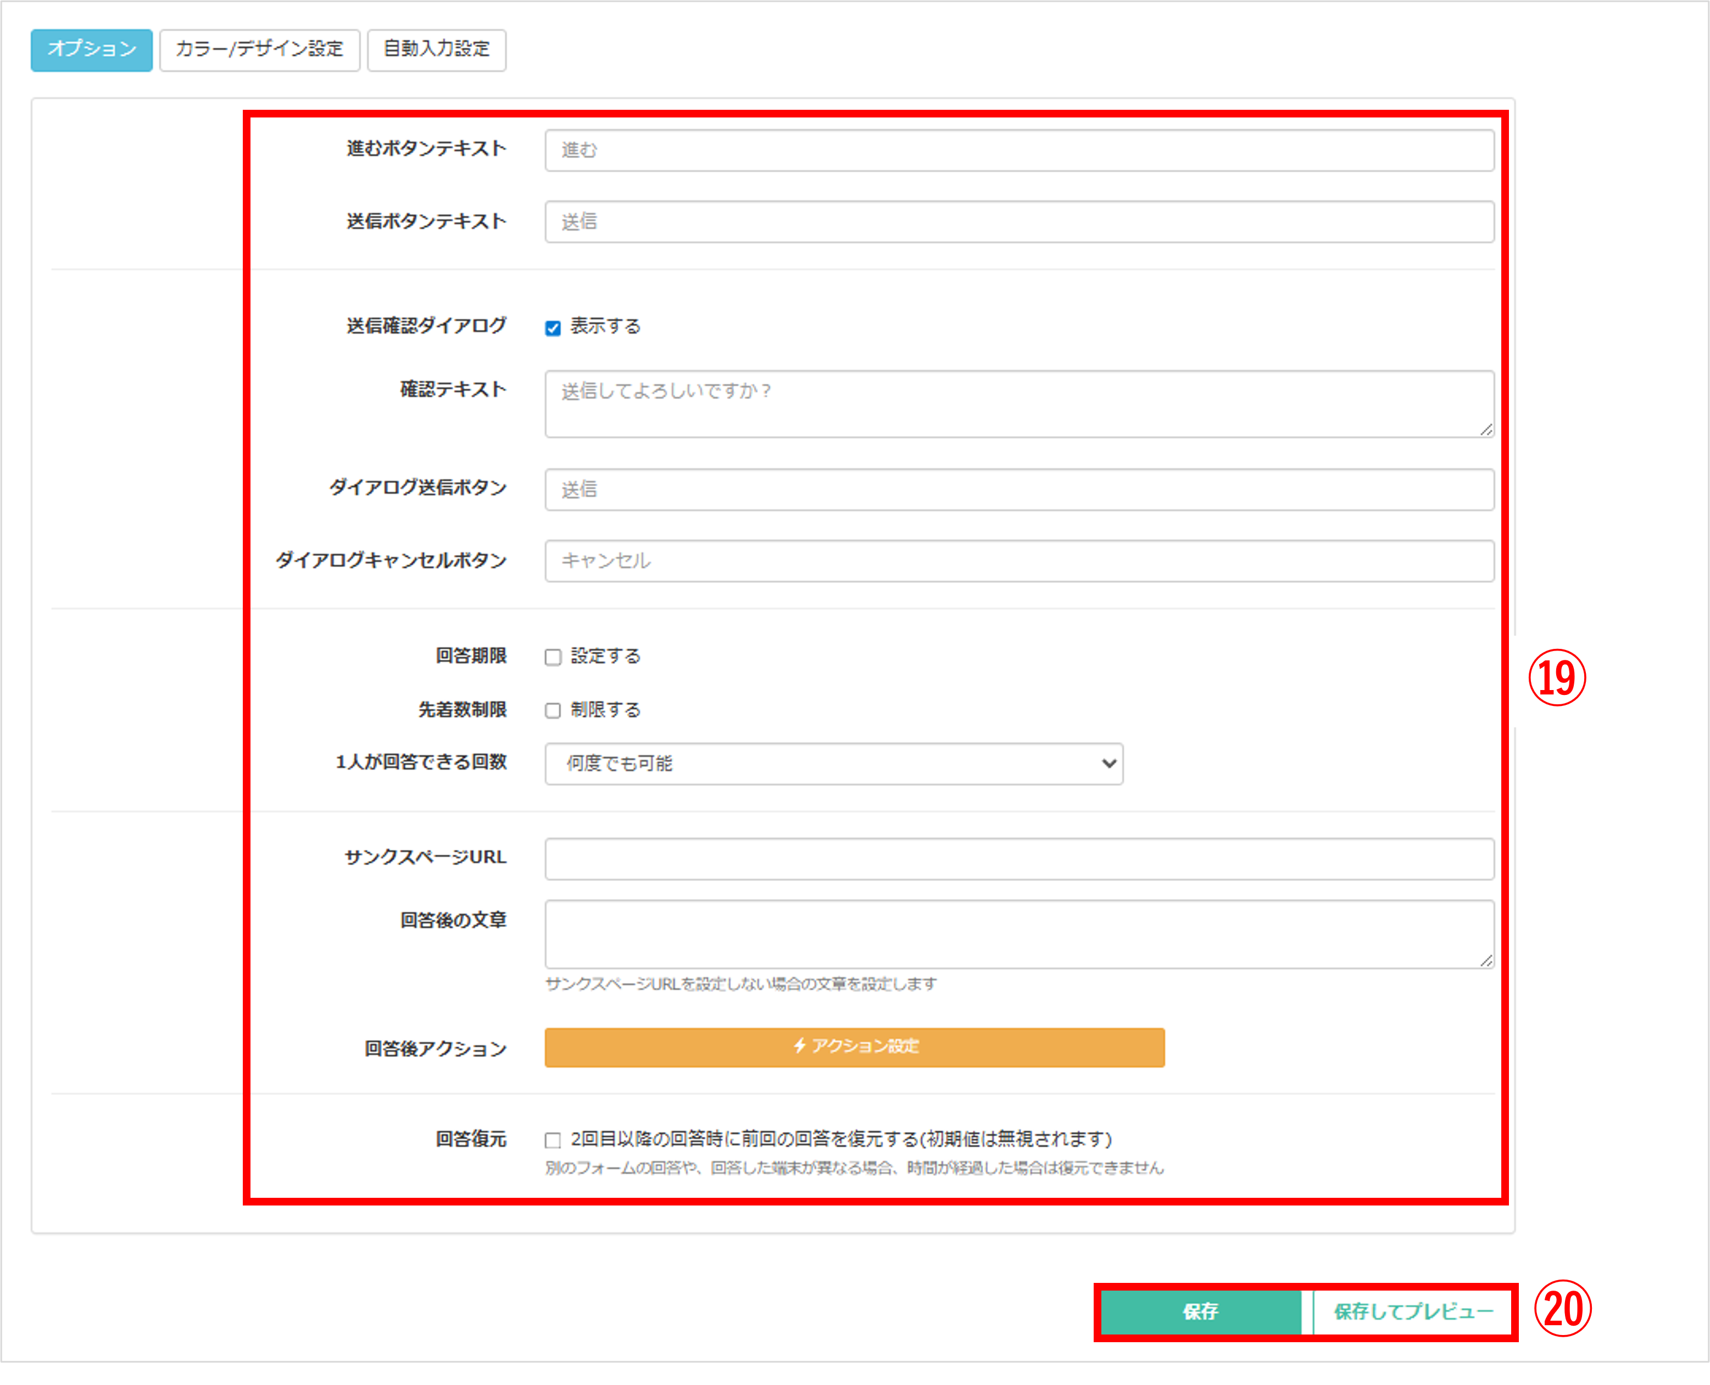Click the 送信ボタンテキスト input field
This screenshot has width=1710, height=1385.
tap(1018, 222)
